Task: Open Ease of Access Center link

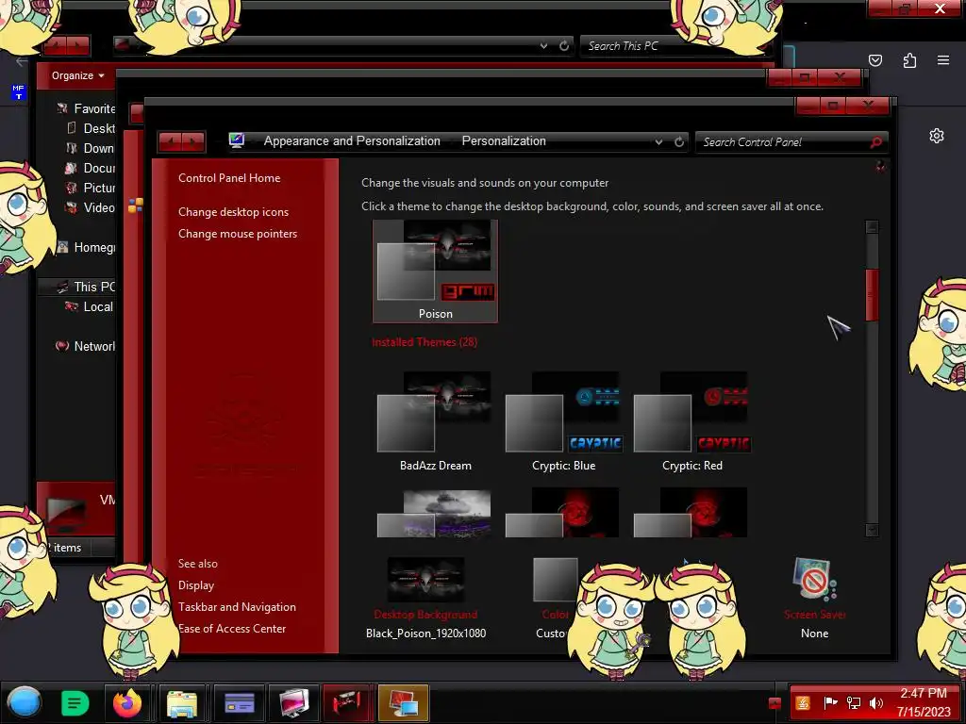Action: pyautogui.click(x=232, y=629)
